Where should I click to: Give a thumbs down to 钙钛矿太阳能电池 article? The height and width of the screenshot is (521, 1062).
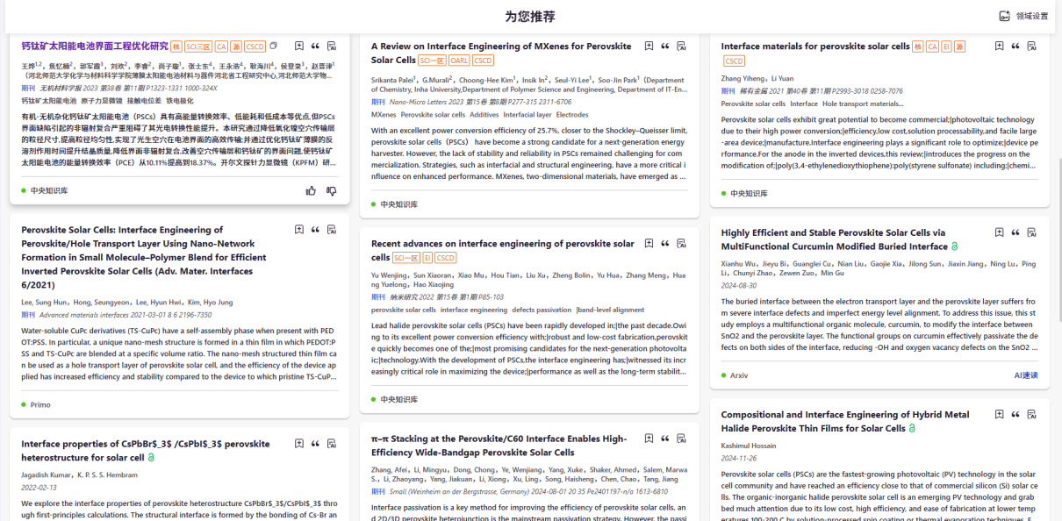point(332,190)
